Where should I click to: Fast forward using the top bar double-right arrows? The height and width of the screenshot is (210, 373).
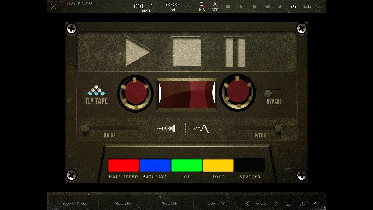tap(280, 6)
